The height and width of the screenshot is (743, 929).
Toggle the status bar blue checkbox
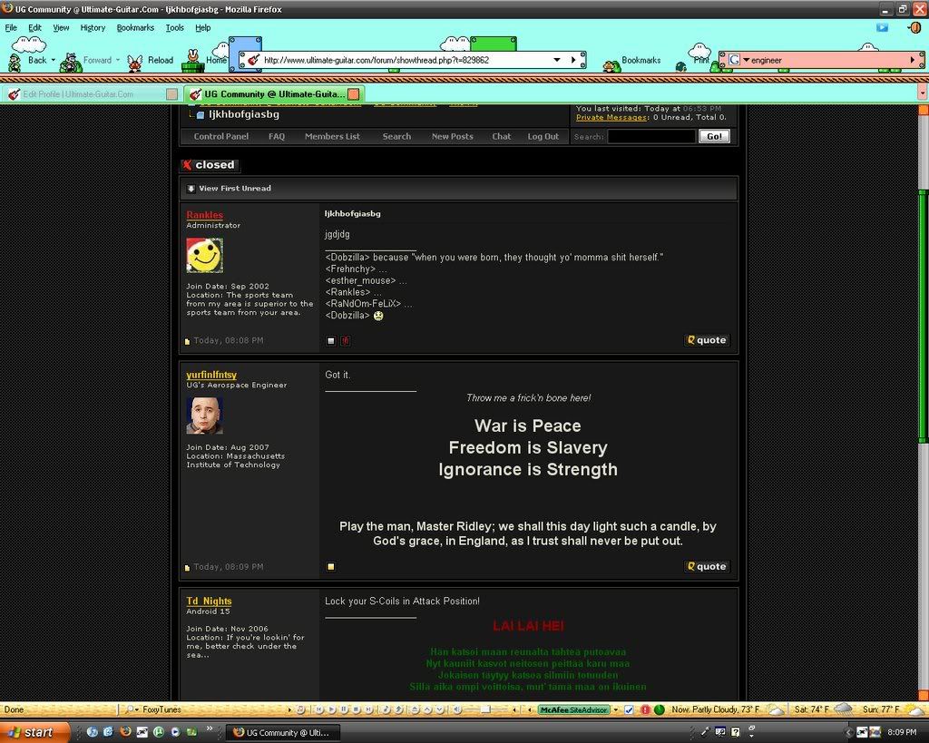pos(630,709)
